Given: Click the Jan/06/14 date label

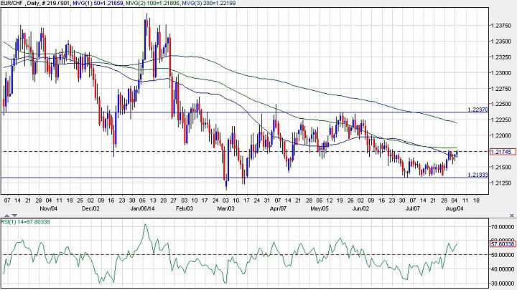Looking at the screenshot, I should [x=142, y=208].
